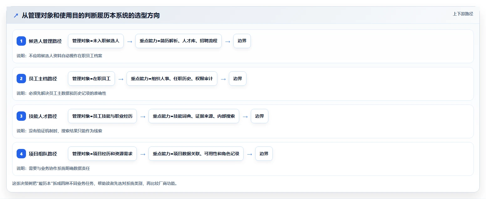Select the 管理对象=在职员工 box
This screenshot has height=199, width=486.
pyautogui.click(x=91, y=79)
